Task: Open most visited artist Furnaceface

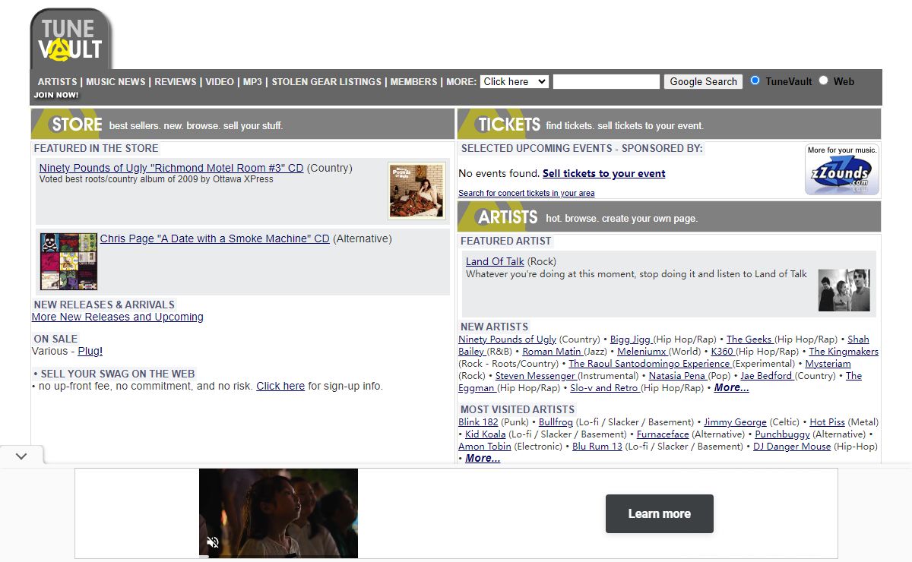Action: [x=663, y=434]
